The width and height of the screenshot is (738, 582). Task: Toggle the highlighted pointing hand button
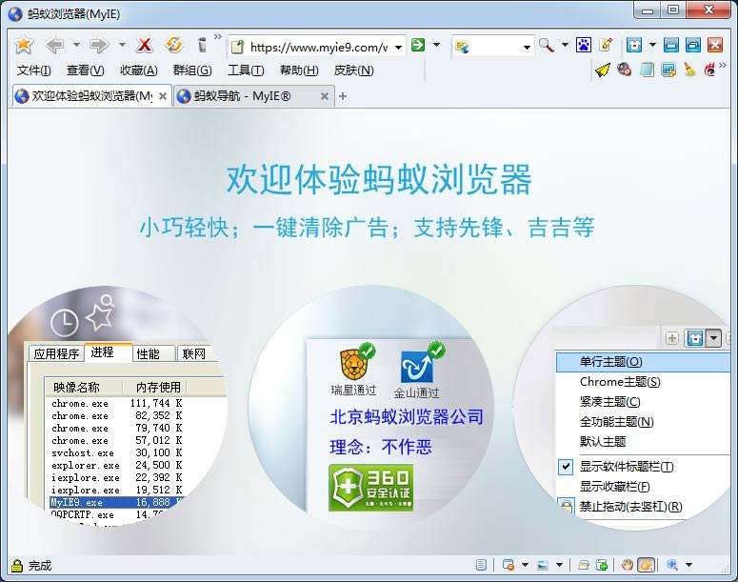tap(646, 565)
